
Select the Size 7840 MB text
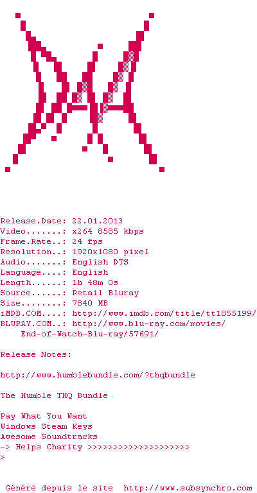(x=54, y=303)
